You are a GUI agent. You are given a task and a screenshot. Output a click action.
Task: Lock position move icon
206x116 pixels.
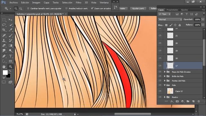coord(175,25)
